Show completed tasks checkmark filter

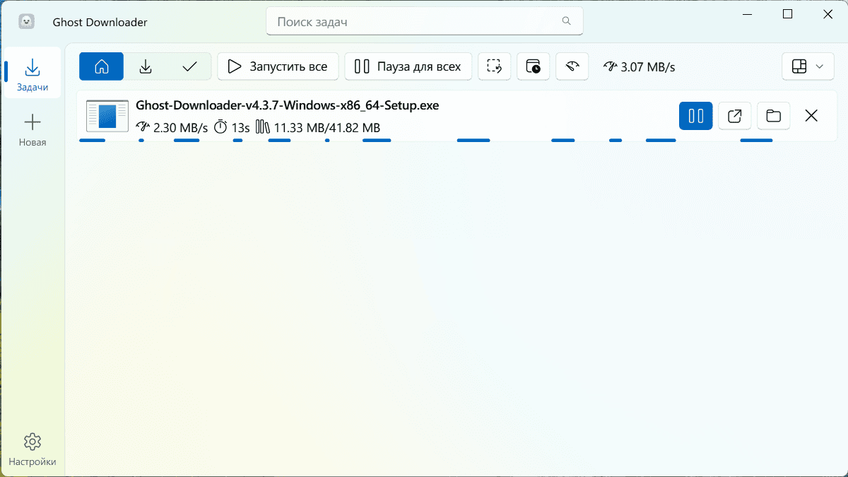(189, 66)
